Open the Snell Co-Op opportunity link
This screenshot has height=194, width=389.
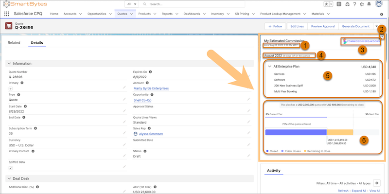coord(142,100)
